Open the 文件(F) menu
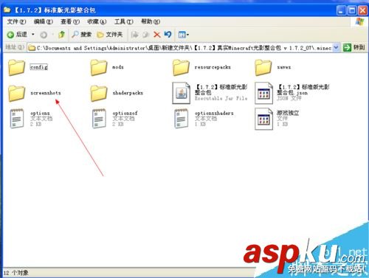 (x=16, y=21)
